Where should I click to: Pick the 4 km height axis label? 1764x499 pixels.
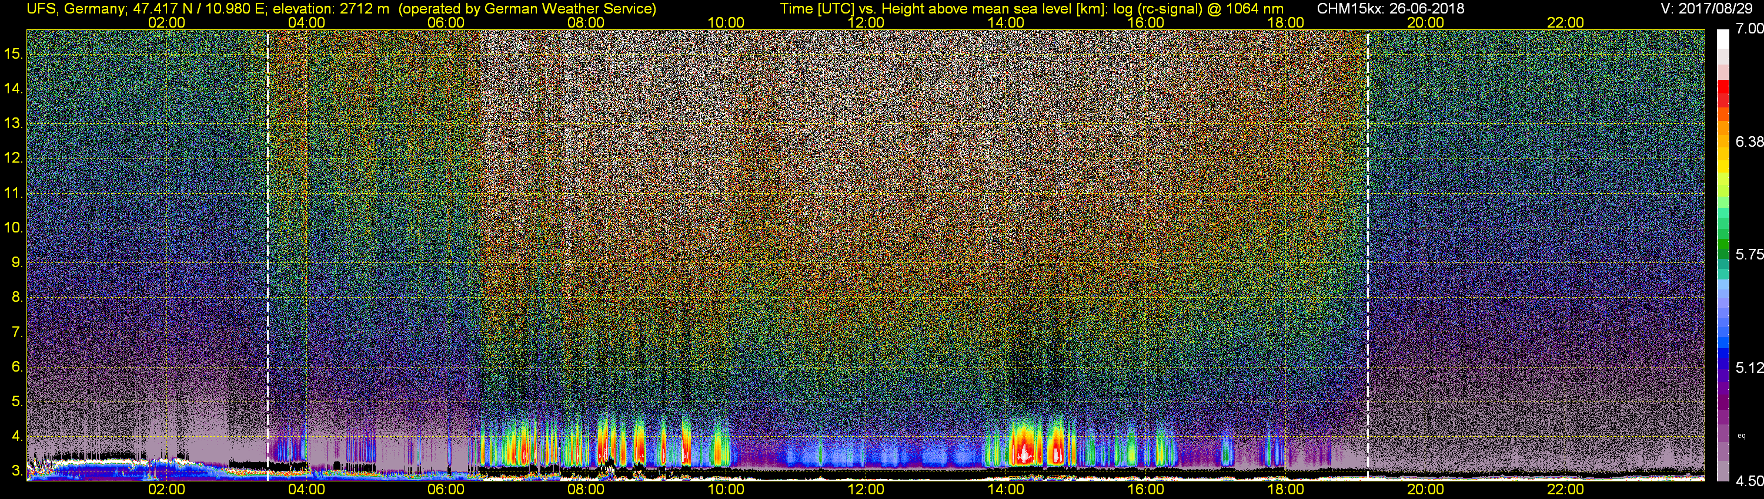pos(16,436)
